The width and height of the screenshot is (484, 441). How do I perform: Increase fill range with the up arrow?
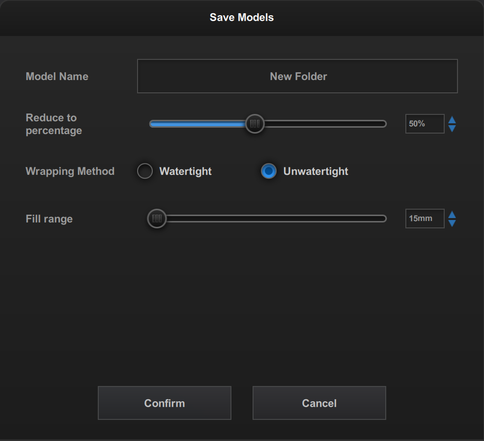452,215
